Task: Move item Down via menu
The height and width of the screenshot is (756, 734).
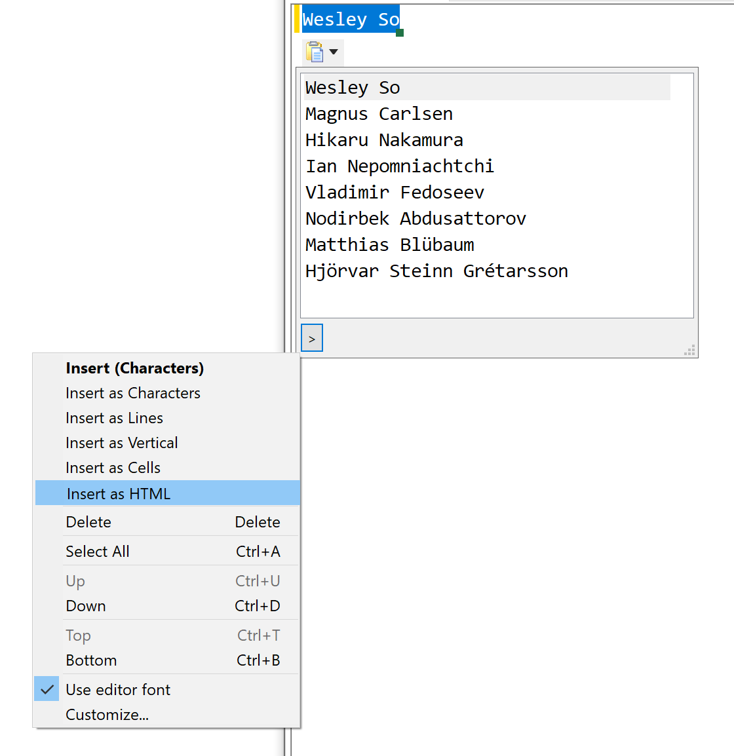Action: tap(167, 605)
